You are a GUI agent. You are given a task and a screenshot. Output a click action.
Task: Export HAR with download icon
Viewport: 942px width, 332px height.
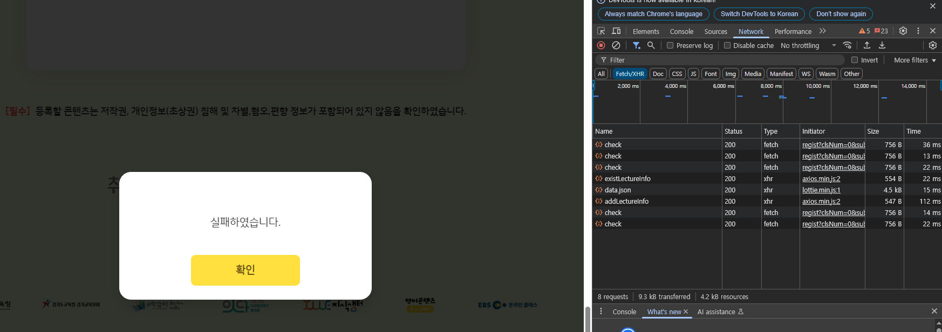tap(882, 45)
